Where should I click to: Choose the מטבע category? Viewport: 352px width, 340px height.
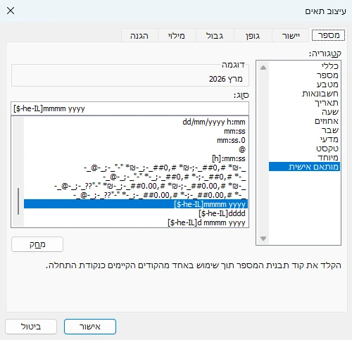pos(304,84)
